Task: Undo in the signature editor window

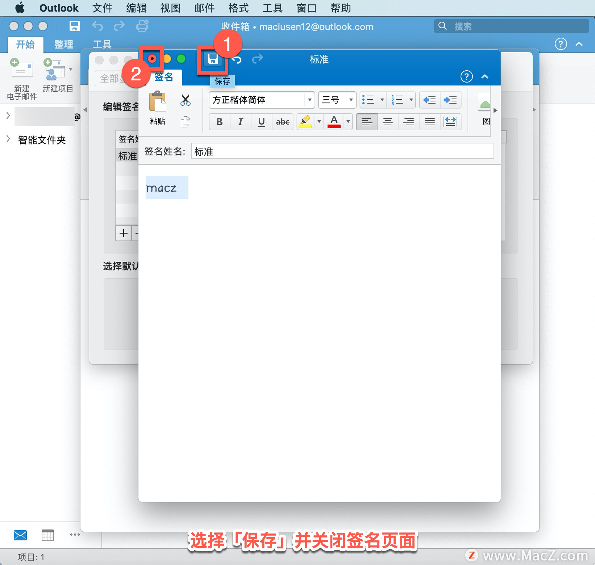Action: (236, 59)
